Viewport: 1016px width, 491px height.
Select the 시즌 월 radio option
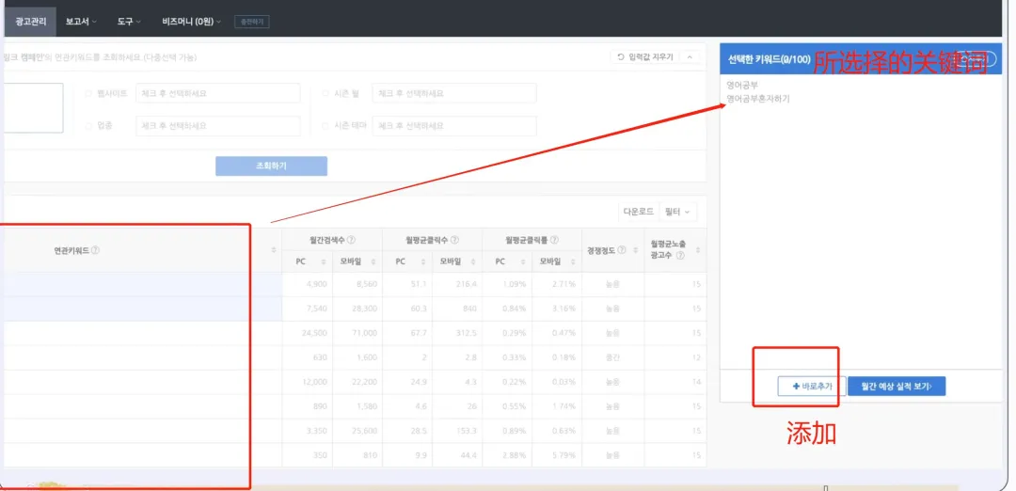325,93
